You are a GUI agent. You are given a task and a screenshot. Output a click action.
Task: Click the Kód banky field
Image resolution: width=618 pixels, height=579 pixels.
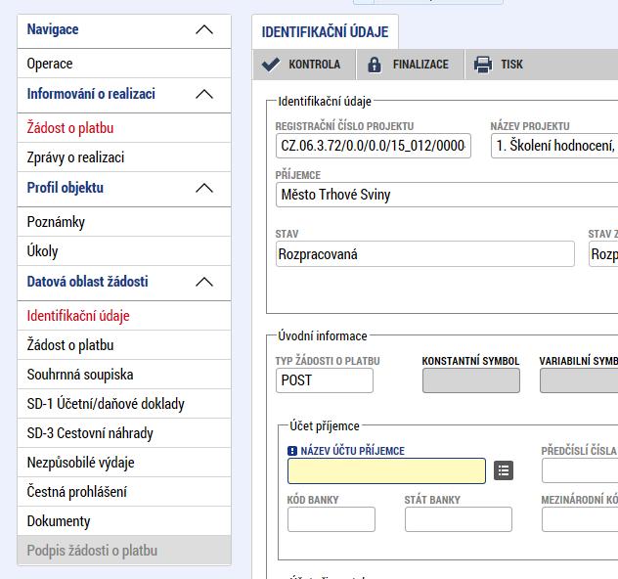click(331, 519)
